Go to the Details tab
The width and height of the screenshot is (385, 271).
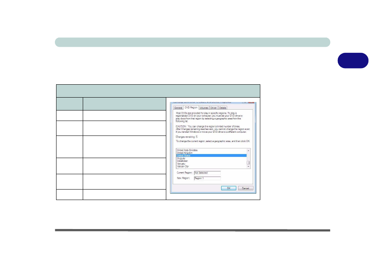222,108
